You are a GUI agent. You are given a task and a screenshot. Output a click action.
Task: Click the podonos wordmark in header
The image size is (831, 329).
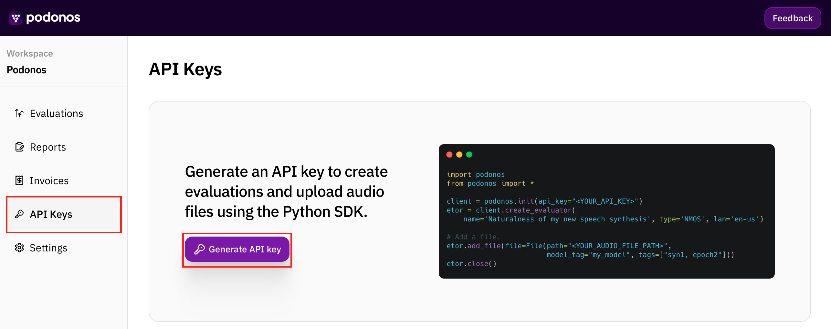pos(53,18)
